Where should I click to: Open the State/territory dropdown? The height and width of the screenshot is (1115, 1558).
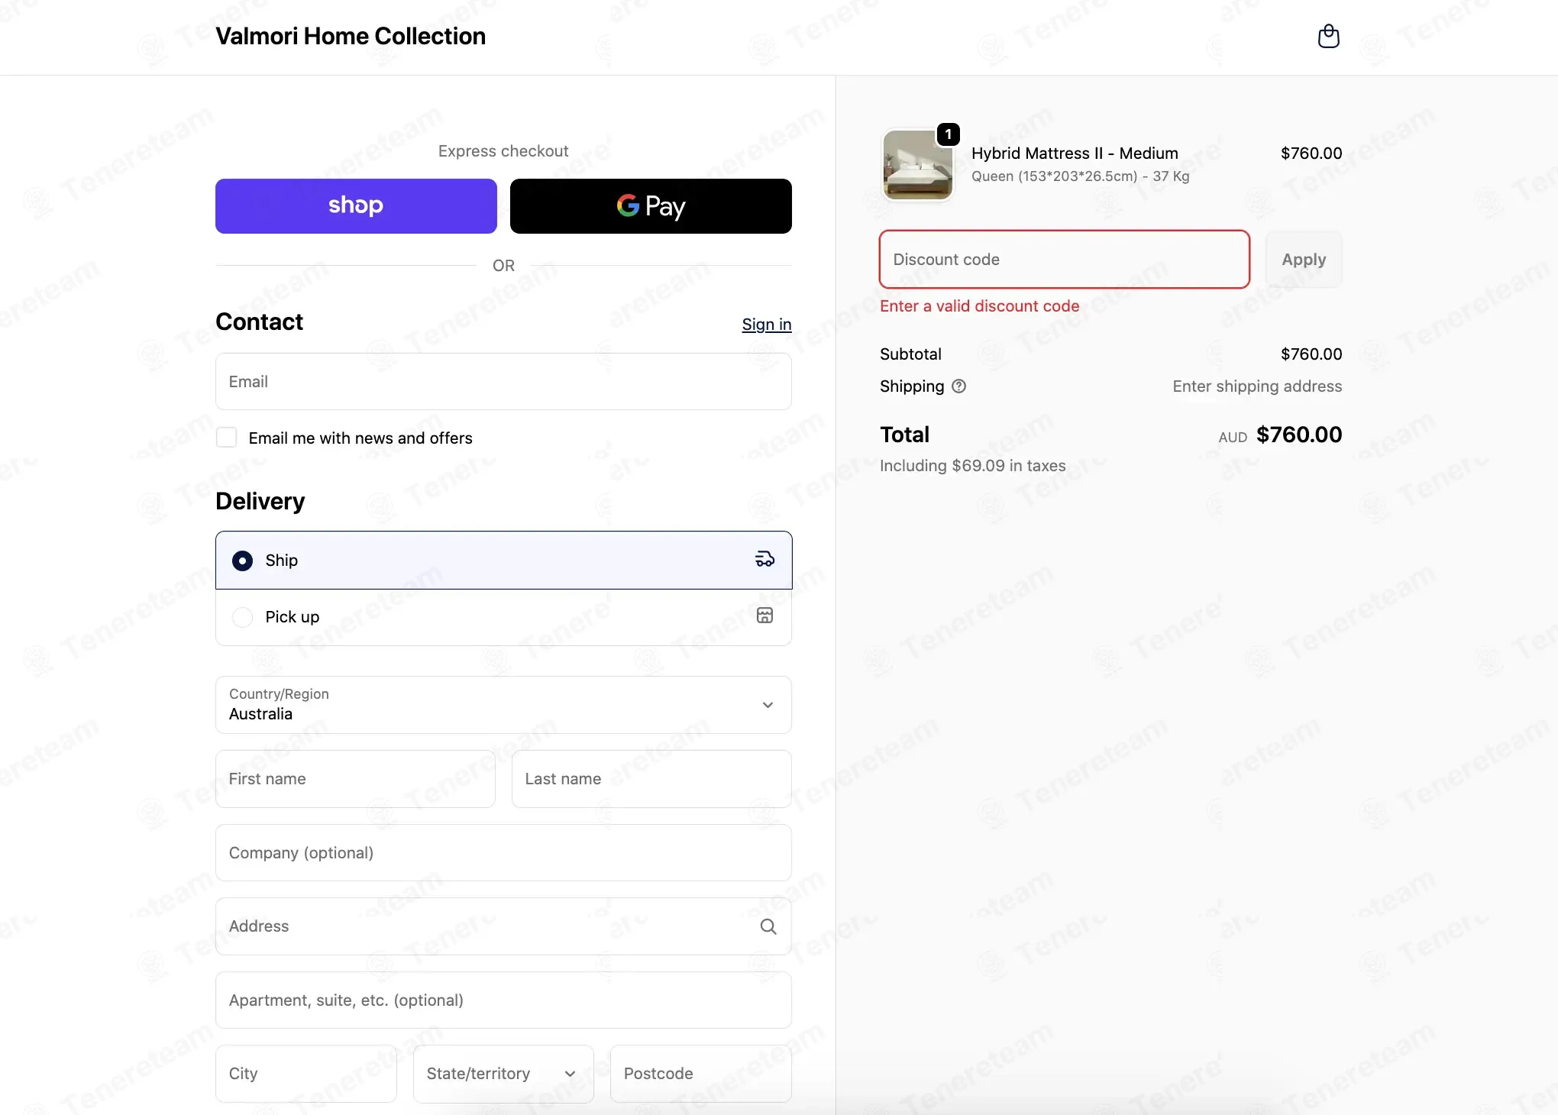(x=503, y=1074)
